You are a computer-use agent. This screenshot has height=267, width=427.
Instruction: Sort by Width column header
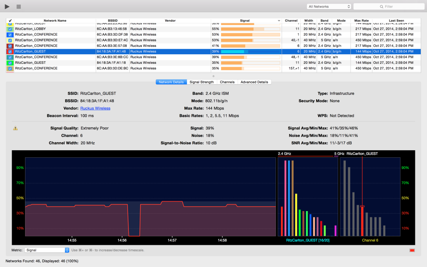tap(309, 21)
